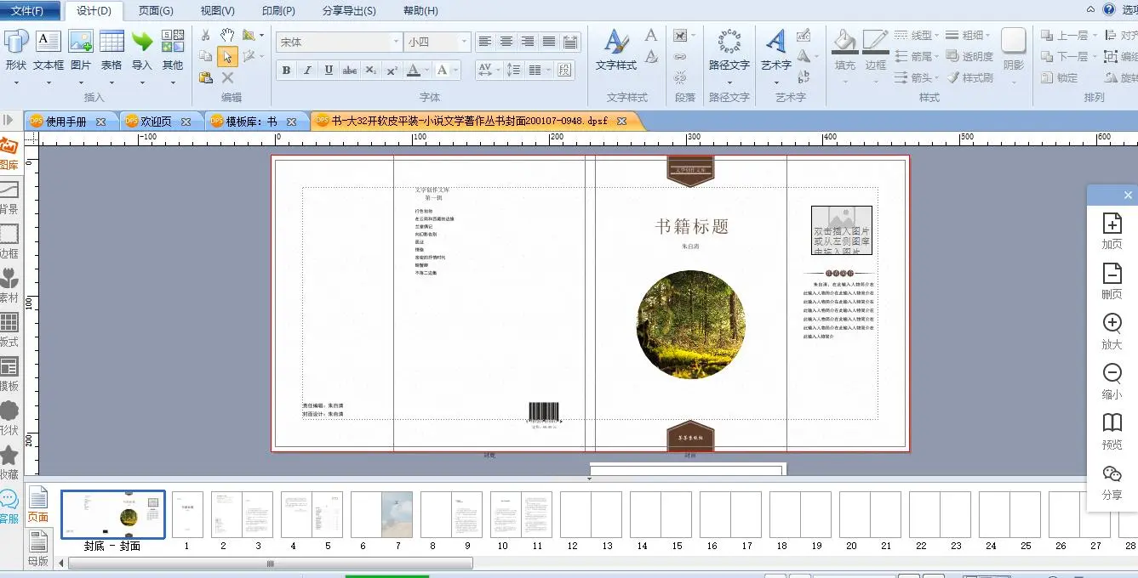Click 加页 to add a page

(1112, 230)
